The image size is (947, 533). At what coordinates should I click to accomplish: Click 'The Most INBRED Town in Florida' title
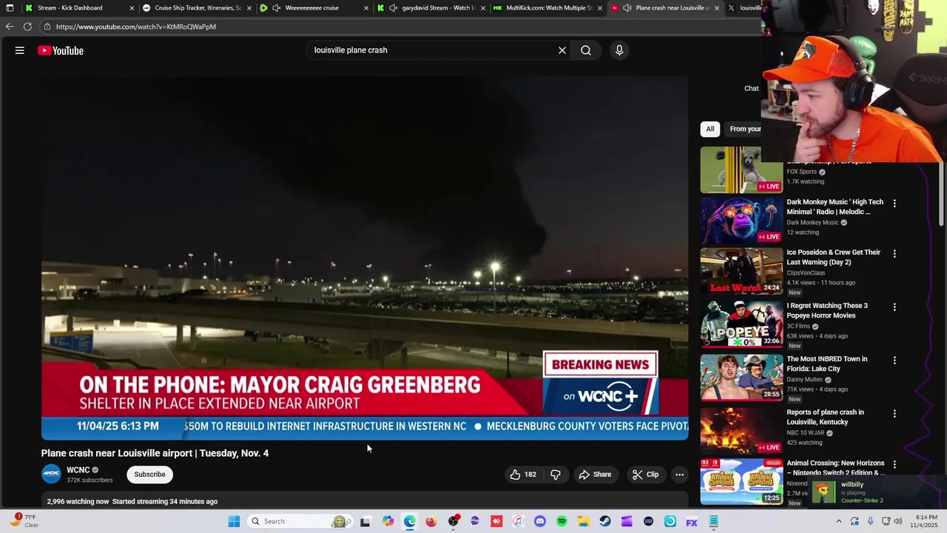(x=826, y=363)
